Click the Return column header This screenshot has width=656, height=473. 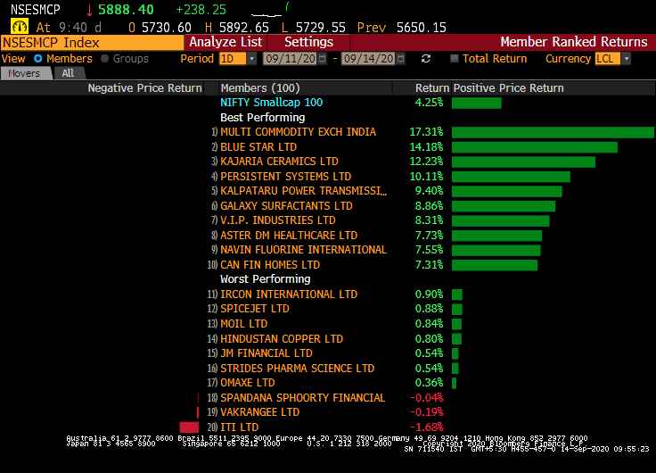click(x=432, y=88)
